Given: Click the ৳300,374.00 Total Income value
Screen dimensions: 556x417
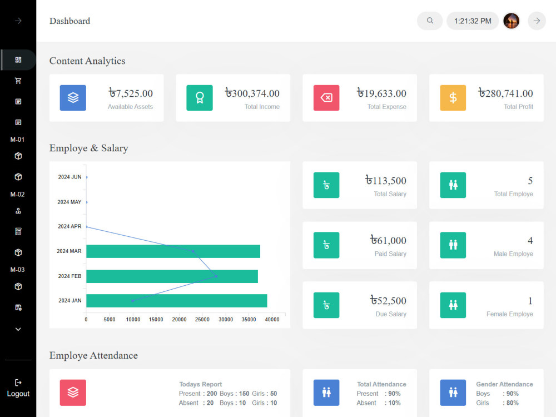Looking at the screenshot, I should point(252,93).
